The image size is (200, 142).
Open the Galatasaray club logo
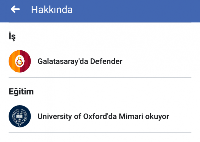[x=20, y=61]
